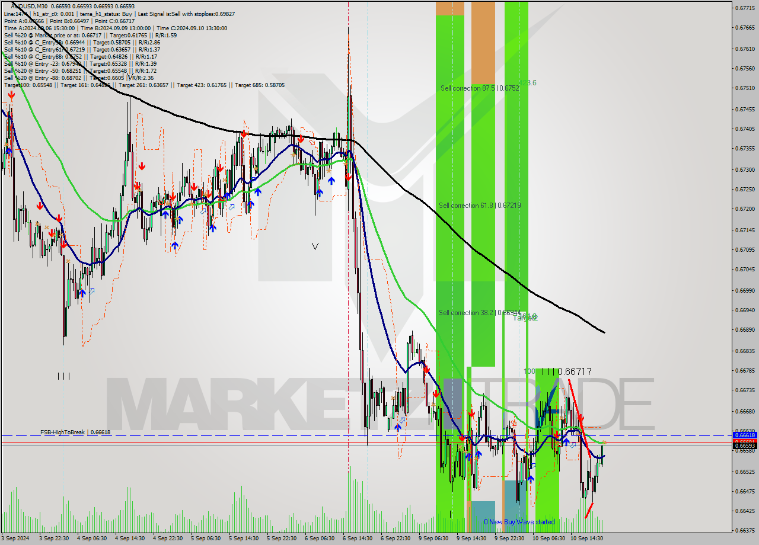Click 'Sell correction 38.2 | 0.66944' label
This screenshot has height=545, width=759.
click(x=480, y=313)
